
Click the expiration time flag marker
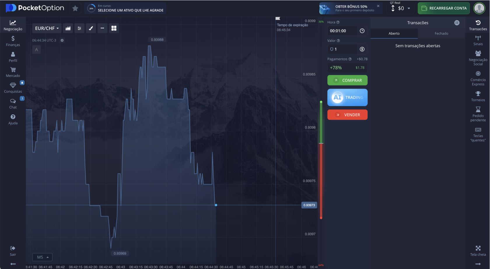pyautogui.click(x=278, y=18)
